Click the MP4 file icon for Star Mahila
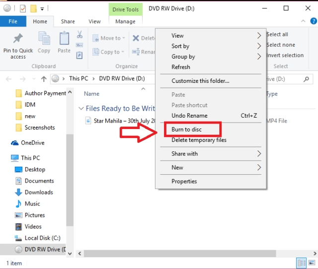This screenshot has width=318, height=269. (88, 121)
